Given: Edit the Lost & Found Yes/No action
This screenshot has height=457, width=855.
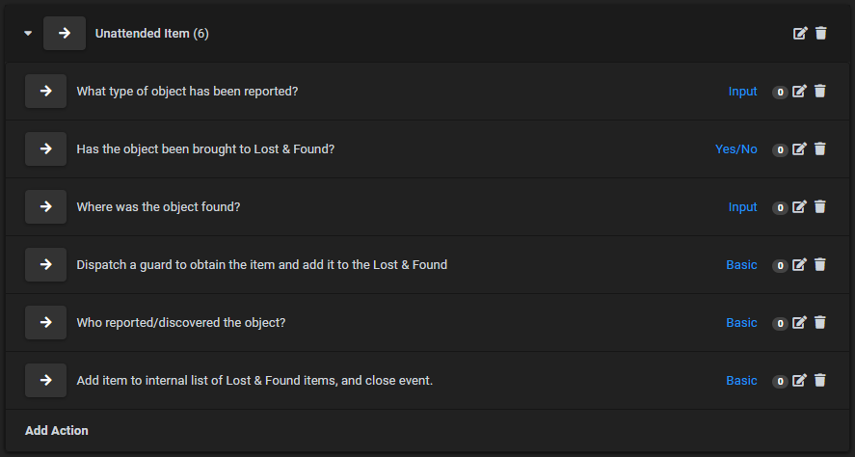Looking at the screenshot, I should pos(799,148).
